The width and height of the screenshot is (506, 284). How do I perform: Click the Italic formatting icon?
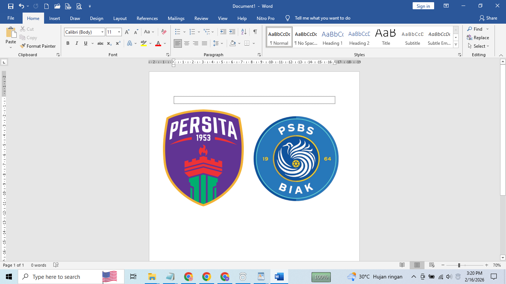[77, 43]
